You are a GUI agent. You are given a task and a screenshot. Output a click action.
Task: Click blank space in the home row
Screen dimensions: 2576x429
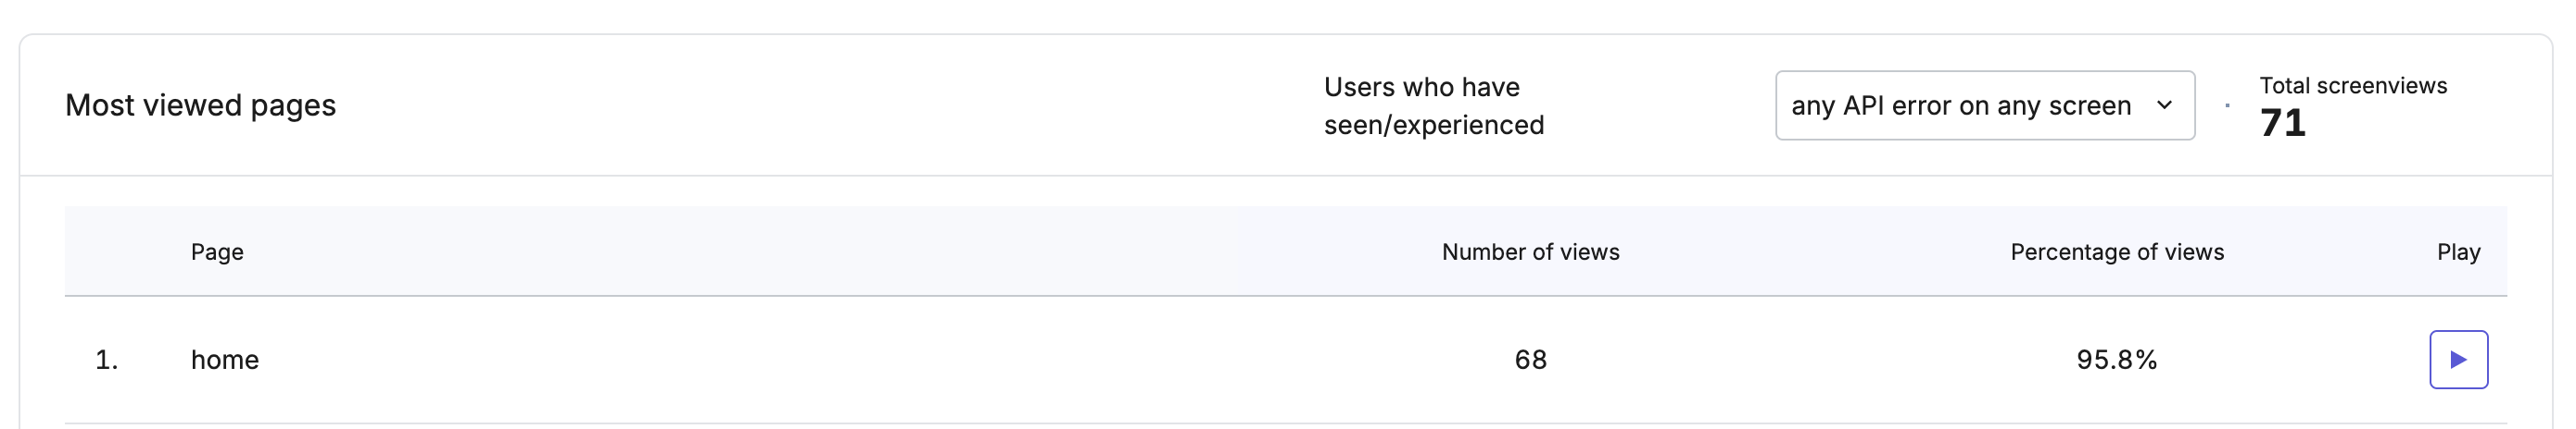pos(800,359)
